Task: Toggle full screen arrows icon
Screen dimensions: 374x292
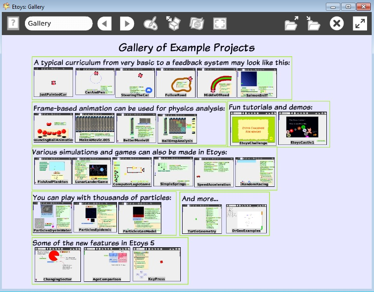Action: [x=360, y=24]
